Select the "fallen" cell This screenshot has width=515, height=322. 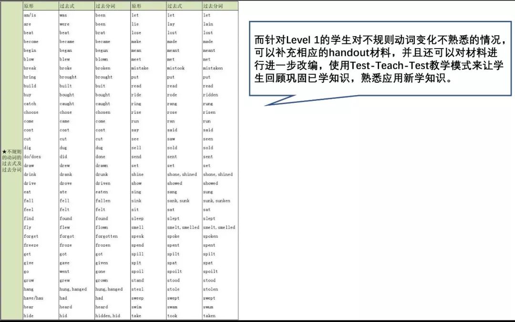point(103,201)
